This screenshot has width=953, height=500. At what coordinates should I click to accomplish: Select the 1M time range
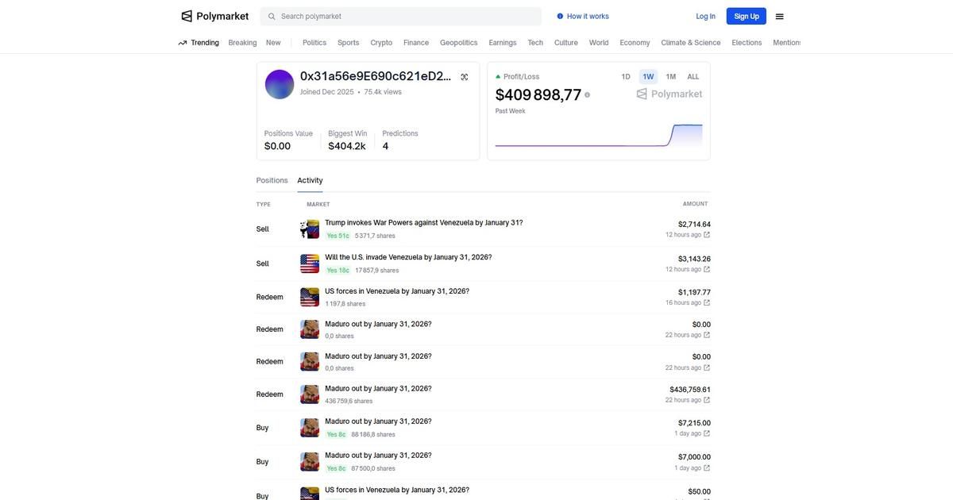pyautogui.click(x=671, y=77)
